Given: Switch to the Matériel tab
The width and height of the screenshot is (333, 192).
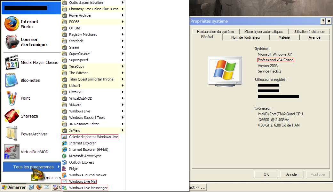Looking at the screenshot, I should click(x=284, y=37).
